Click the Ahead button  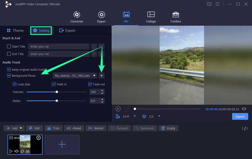(x=74, y=128)
